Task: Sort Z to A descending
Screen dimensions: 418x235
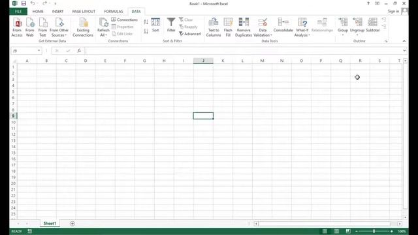Action: click(146, 31)
